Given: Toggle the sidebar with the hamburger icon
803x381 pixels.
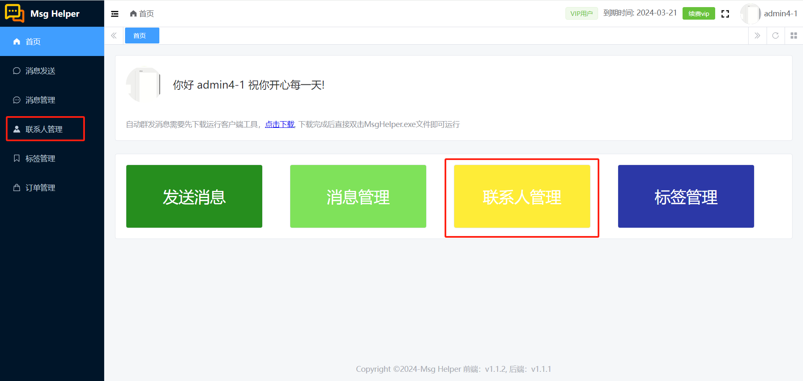Looking at the screenshot, I should [x=114, y=13].
